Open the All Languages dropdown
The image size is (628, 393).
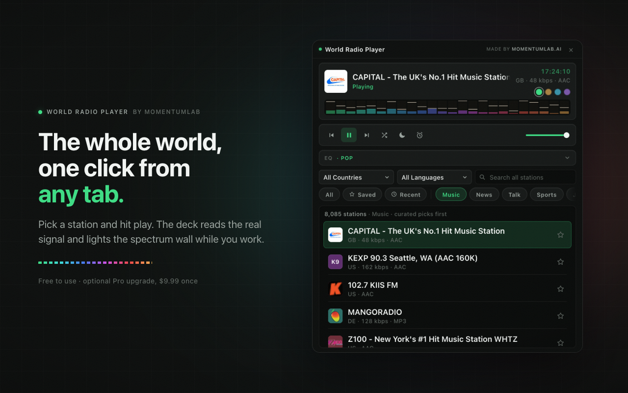pyautogui.click(x=434, y=177)
